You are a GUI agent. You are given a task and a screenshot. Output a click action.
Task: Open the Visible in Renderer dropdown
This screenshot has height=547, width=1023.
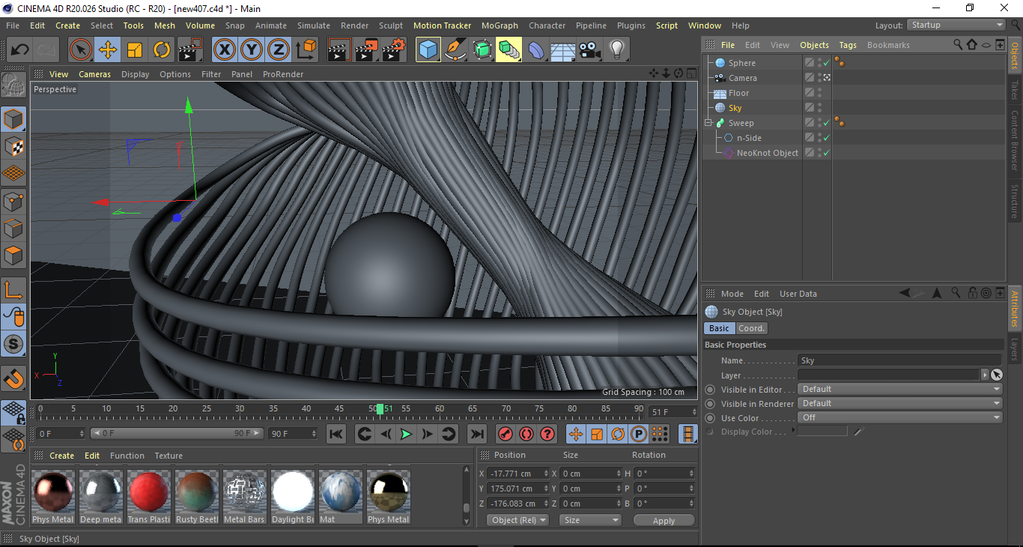coord(900,403)
